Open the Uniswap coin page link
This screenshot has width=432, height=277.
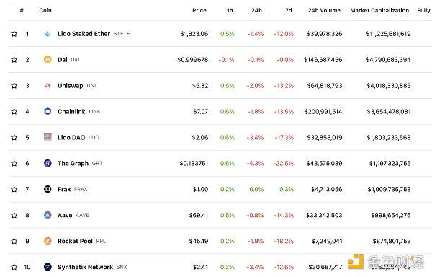tap(71, 86)
